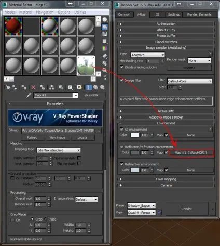The width and height of the screenshot is (220, 246).
Task: Switch to the Render Elements tab
Action: tap(199, 15)
